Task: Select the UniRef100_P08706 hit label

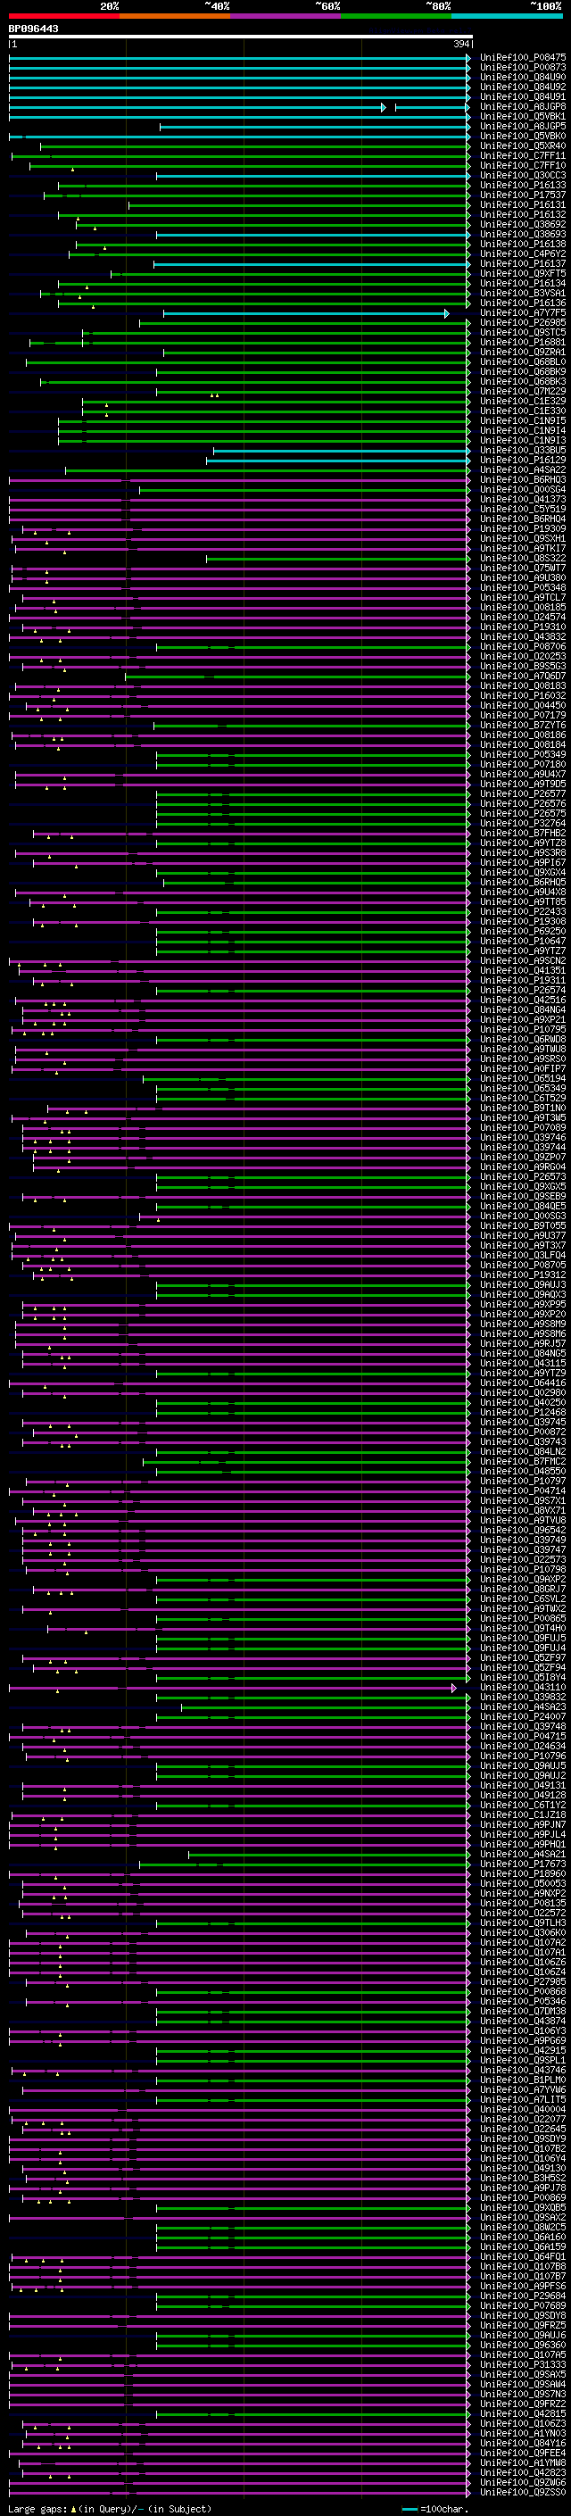Action: pyautogui.click(x=522, y=646)
